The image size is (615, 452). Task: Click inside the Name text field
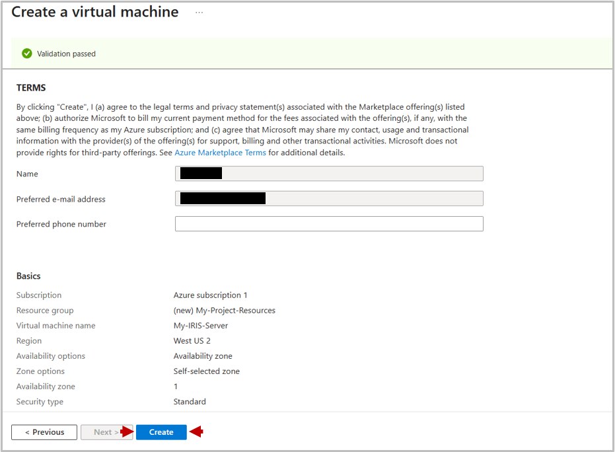click(x=328, y=173)
